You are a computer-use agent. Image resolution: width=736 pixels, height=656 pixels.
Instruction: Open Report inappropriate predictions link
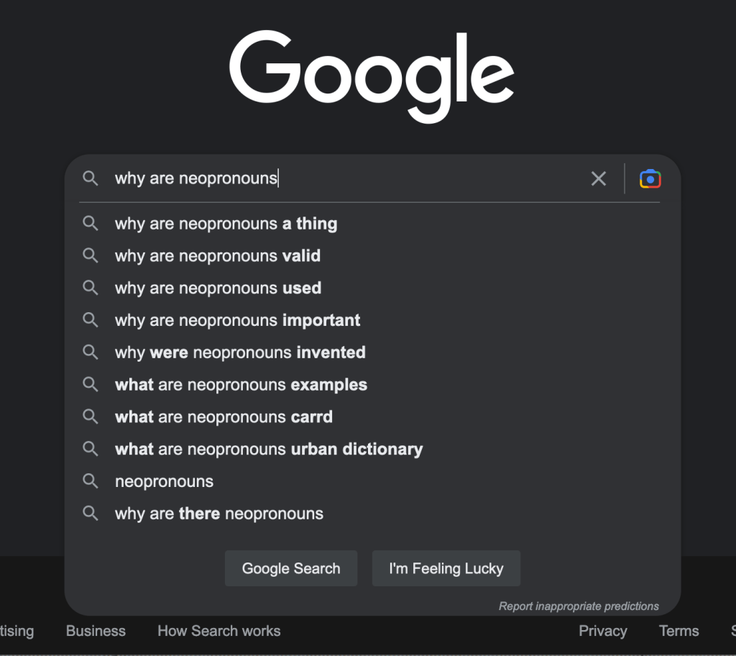(x=579, y=606)
